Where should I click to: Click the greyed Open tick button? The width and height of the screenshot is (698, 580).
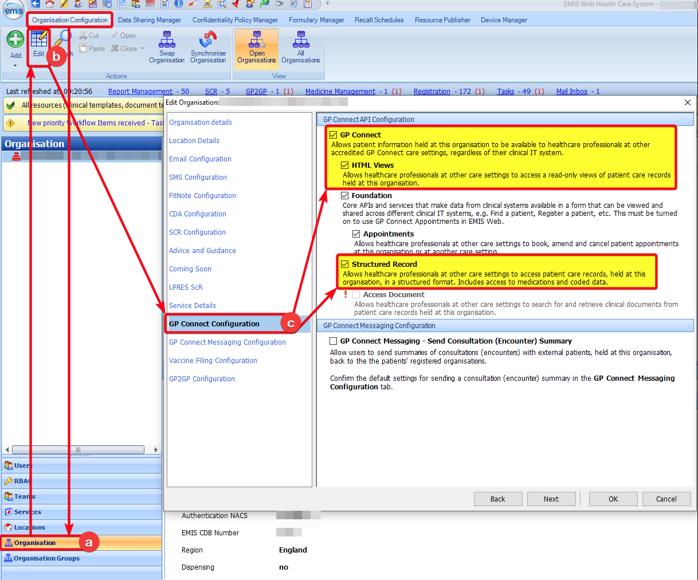[x=123, y=35]
